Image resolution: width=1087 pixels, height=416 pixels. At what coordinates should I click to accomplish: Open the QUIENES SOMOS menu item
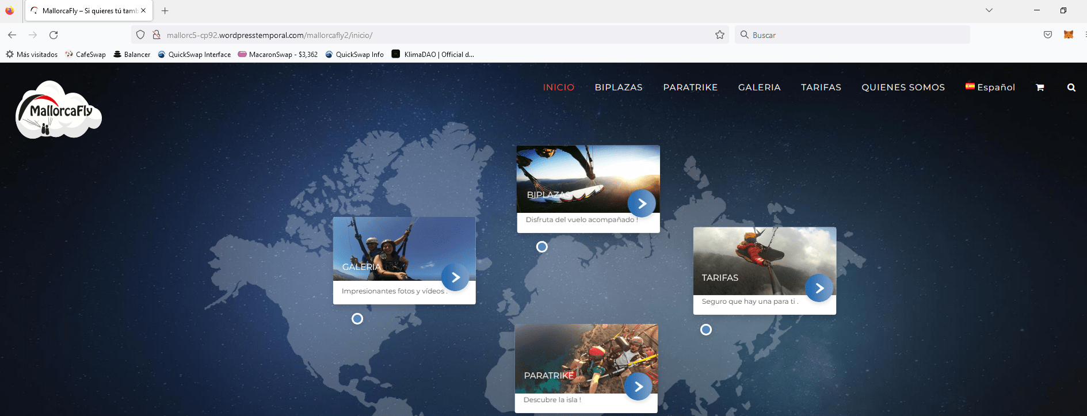(903, 87)
